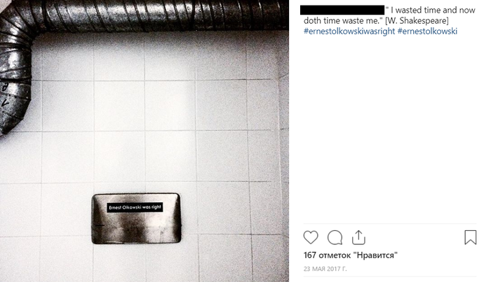Click the [W. Shakespeare] attribution text
Image resolution: width=491 pixels, height=282 pixels.
417,20
